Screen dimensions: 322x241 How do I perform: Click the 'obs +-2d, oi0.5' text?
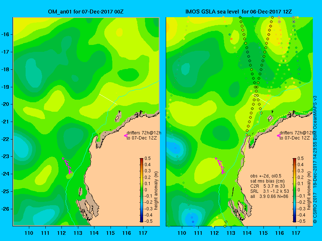266,176
